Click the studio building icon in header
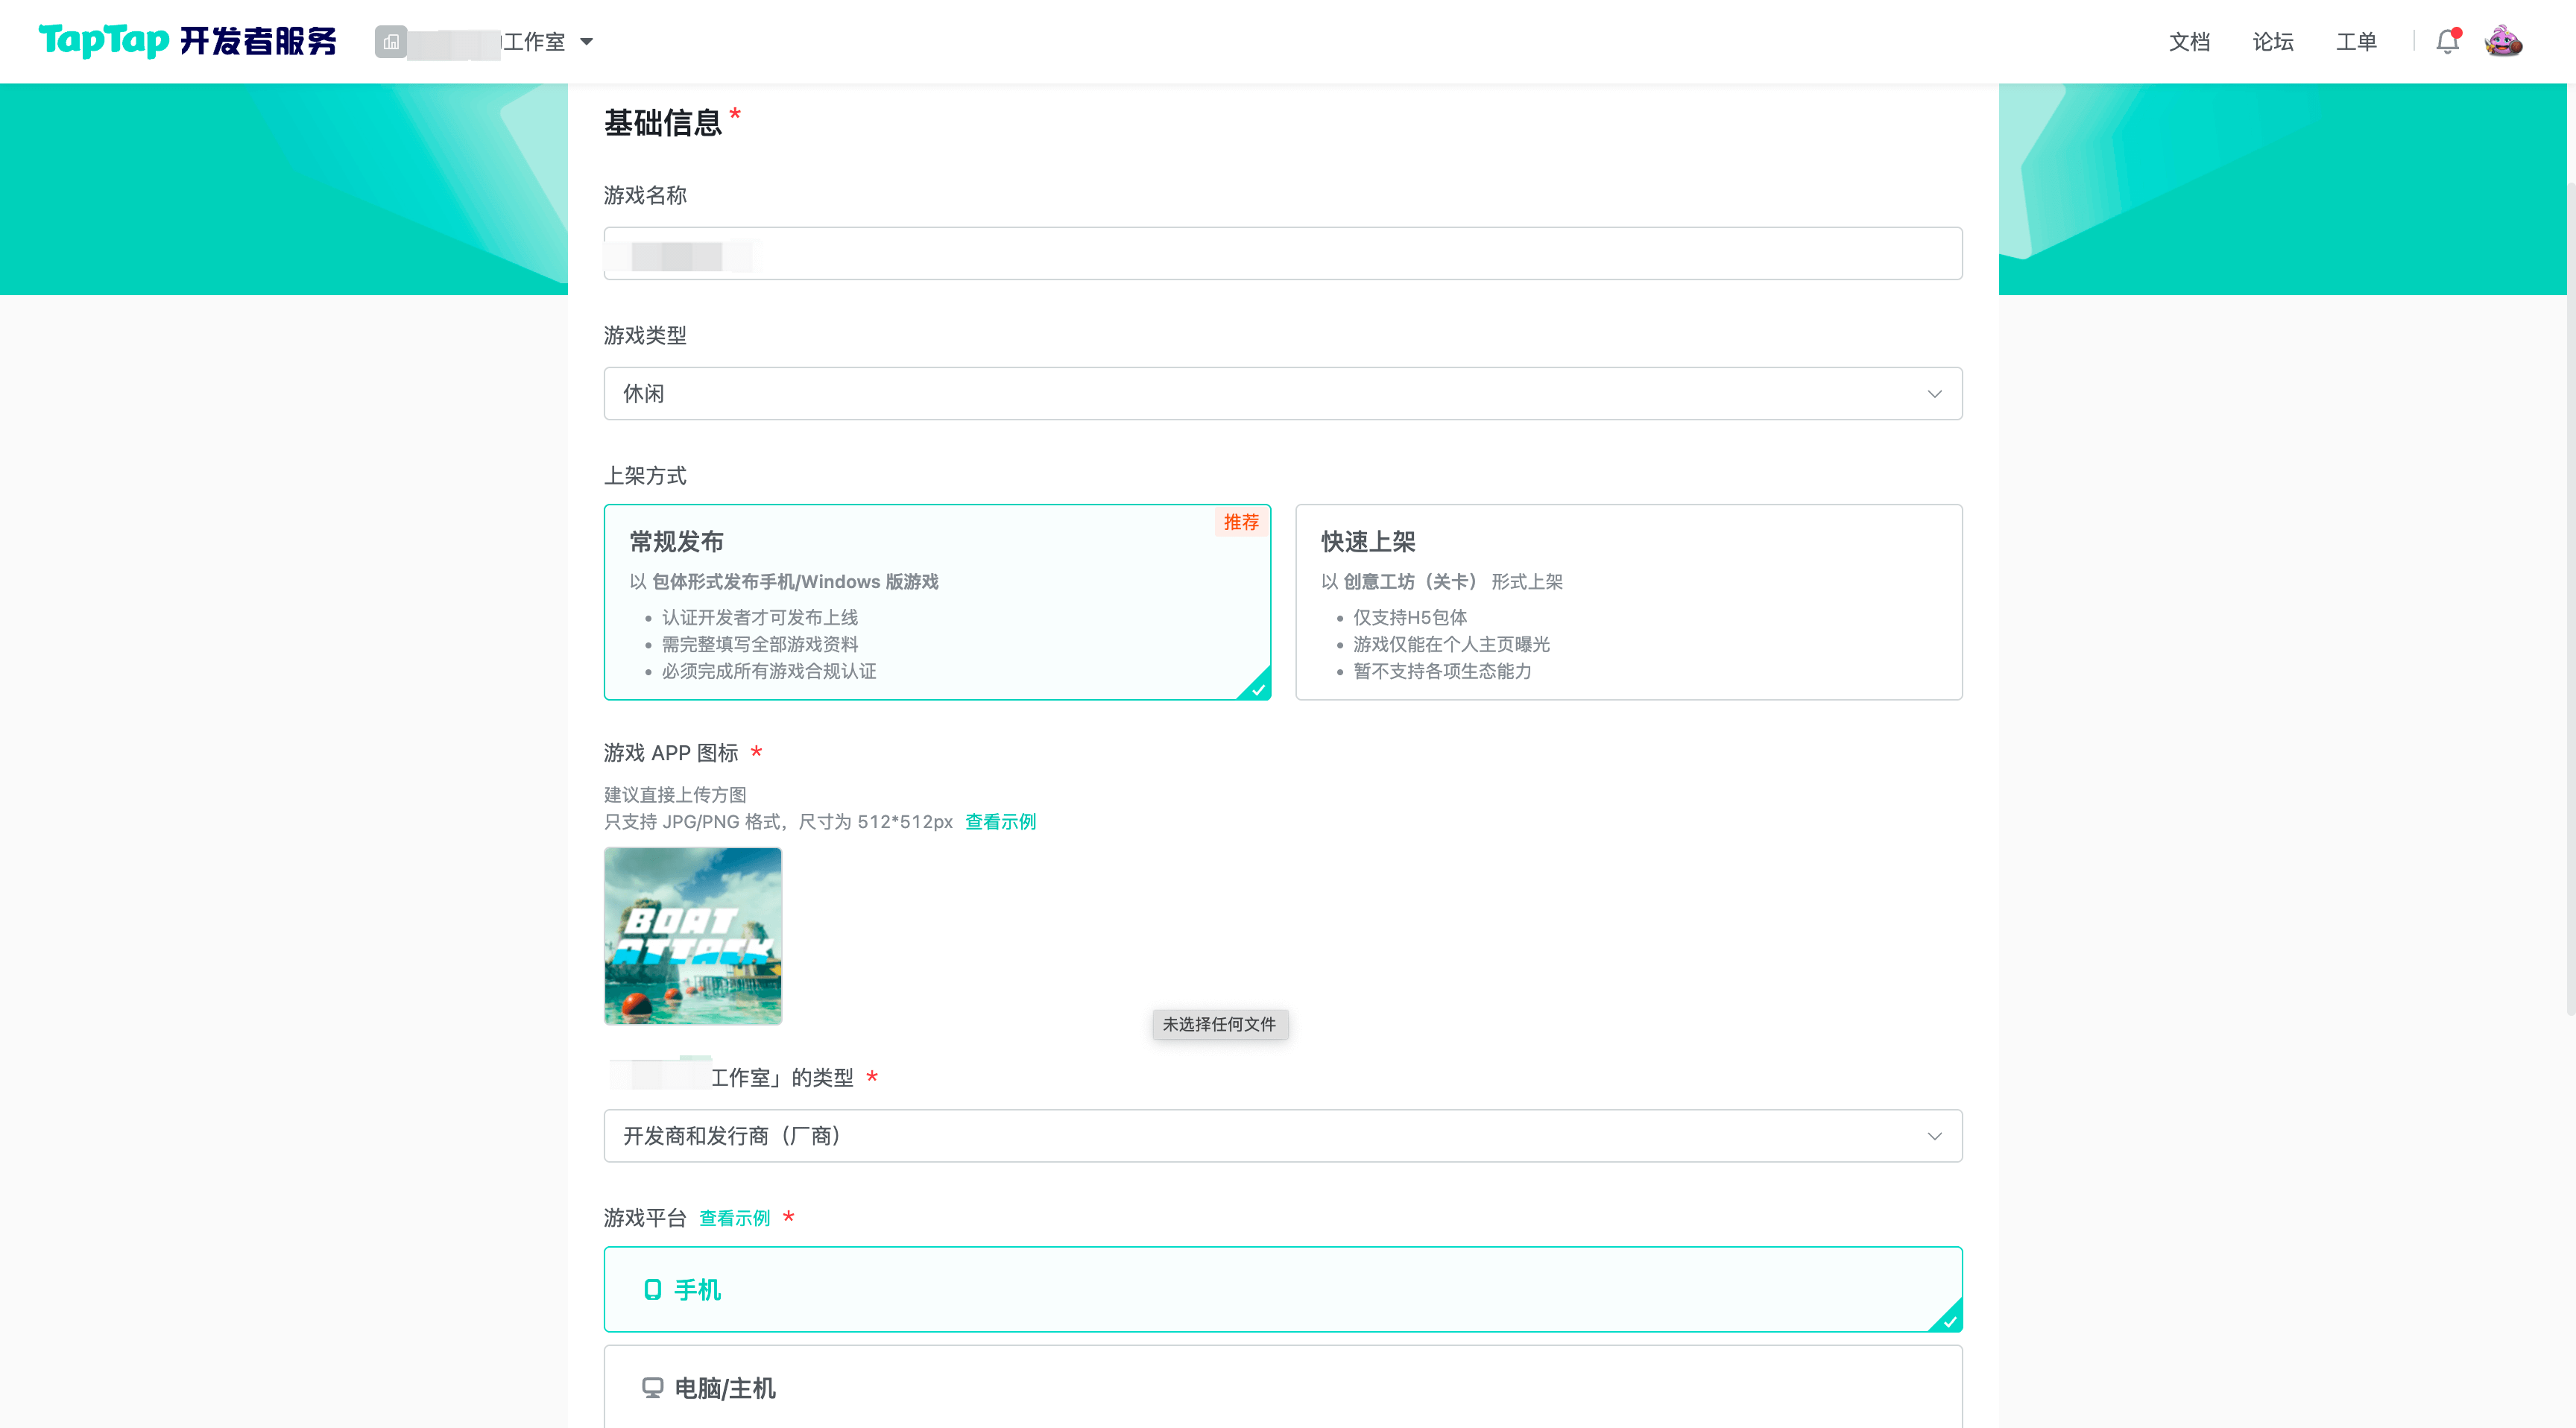The image size is (2576, 1428). [391, 42]
